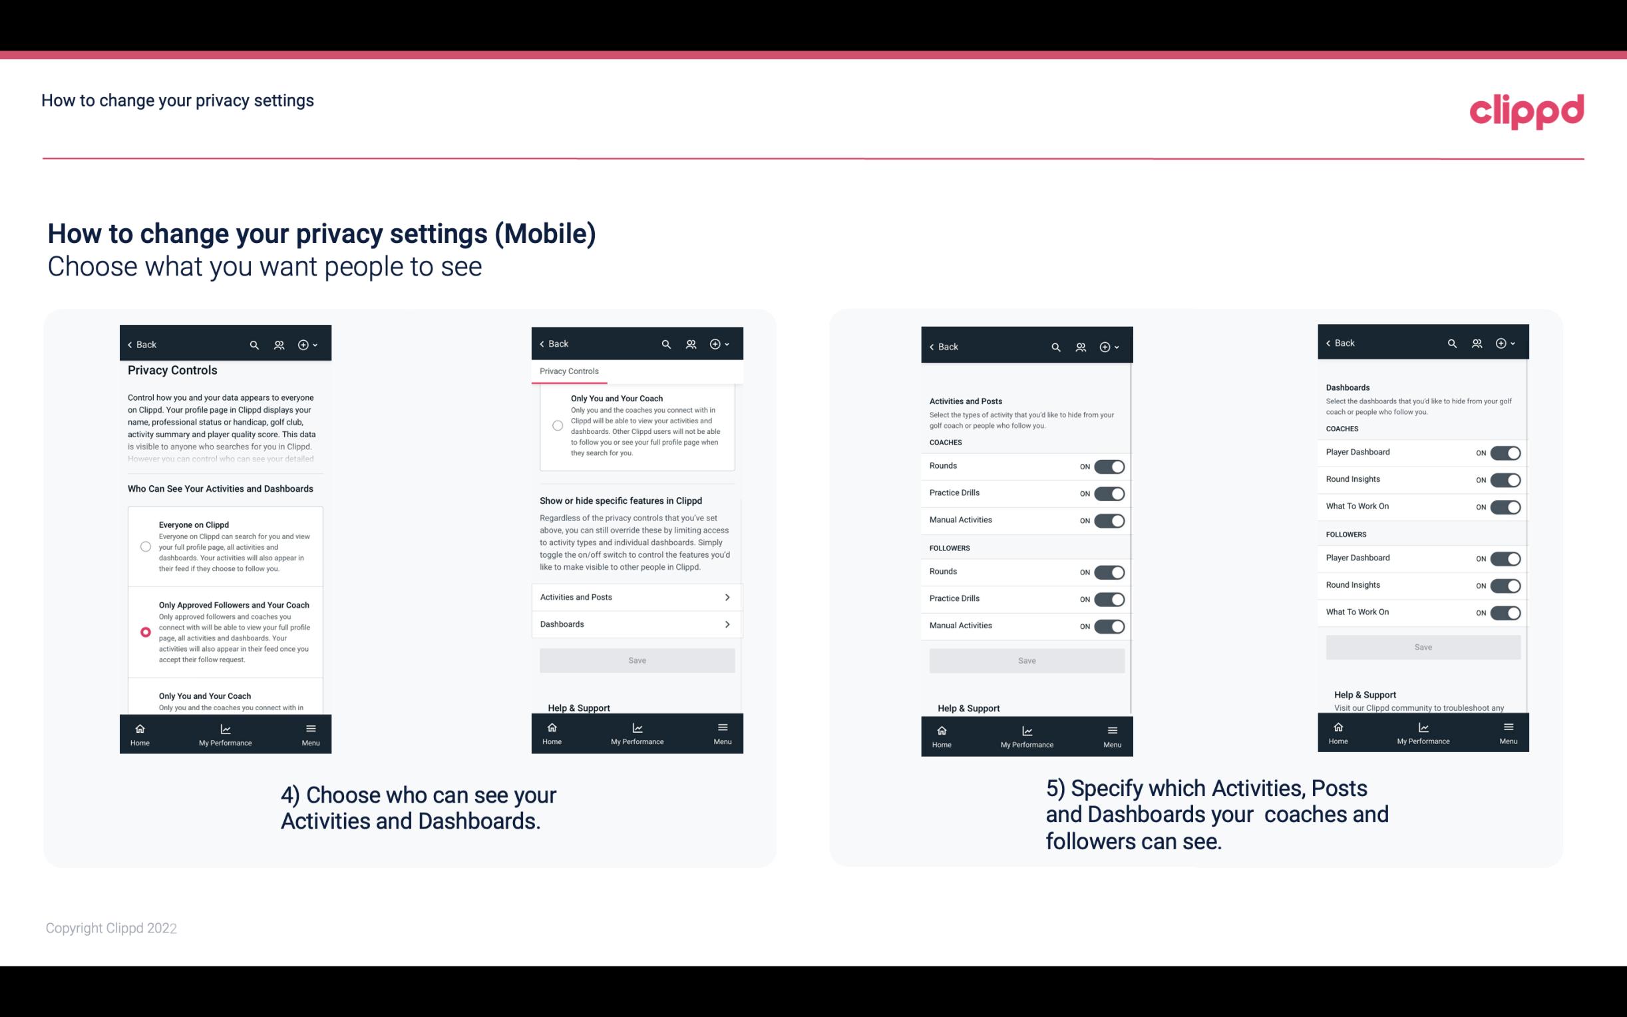Click the Home icon in bottom navigation
The height and width of the screenshot is (1017, 1627).
tap(139, 726)
